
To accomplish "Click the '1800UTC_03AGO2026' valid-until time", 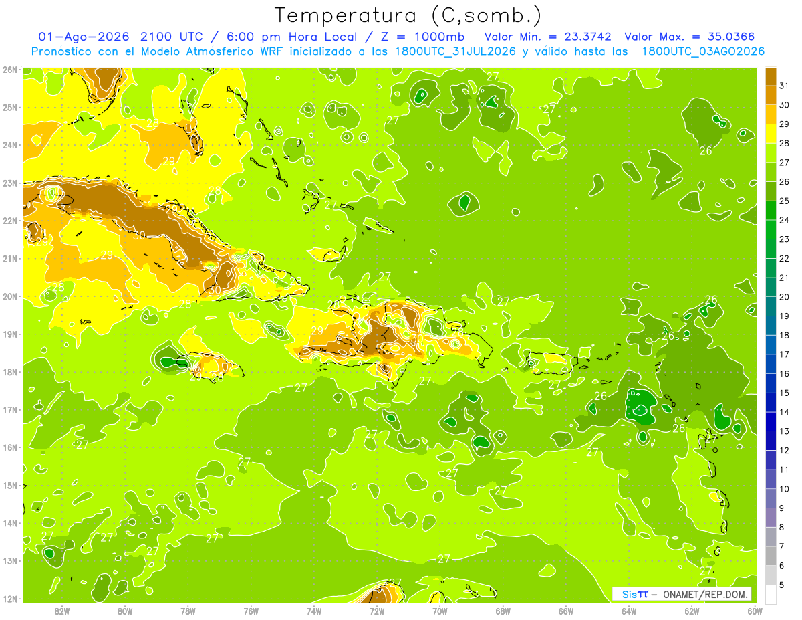I will (703, 51).
